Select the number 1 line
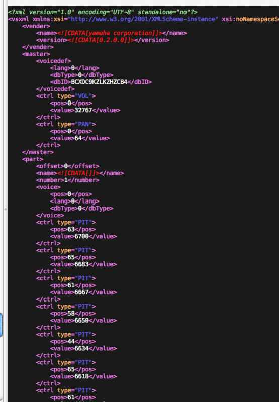The image size is (279, 402). (68, 180)
